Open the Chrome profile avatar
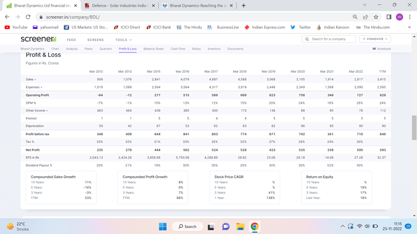 (x=399, y=17)
